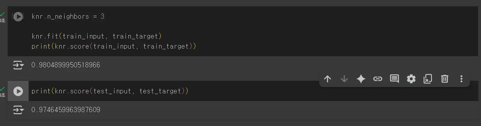This screenshot has height=126, width=481.
Task: Select the 0.9746459963987609 output text
Action: pyautogui.click(x=66, y=110)
